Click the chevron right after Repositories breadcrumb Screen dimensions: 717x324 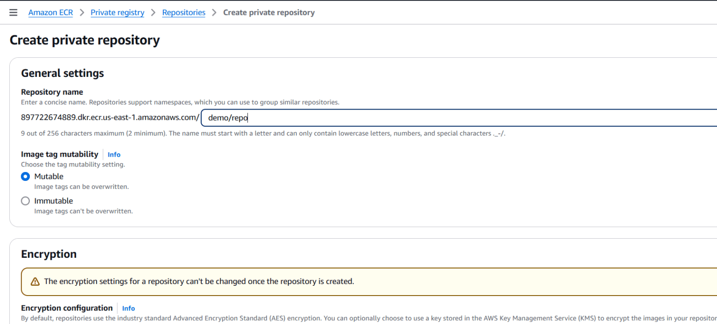click(214, 13)
